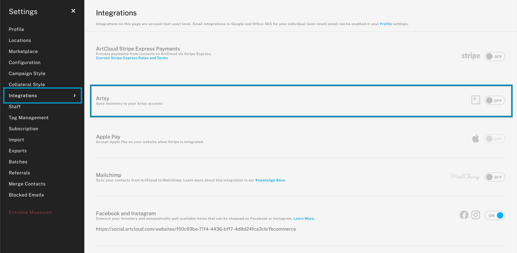Close the Settings panel with X

(x=73, y=11)
